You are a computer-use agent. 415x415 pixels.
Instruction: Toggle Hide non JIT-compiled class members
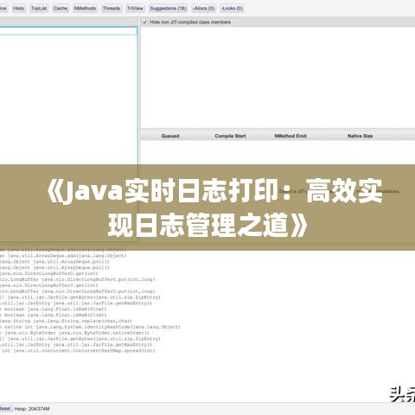pos(145,22)
